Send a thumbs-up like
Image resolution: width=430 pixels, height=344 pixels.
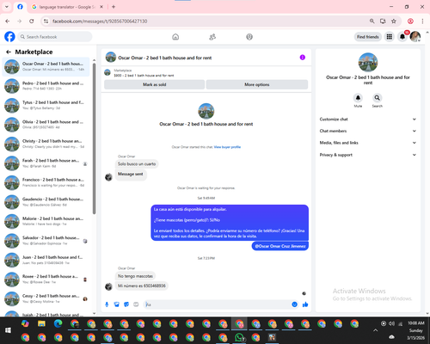click(305, 304)
